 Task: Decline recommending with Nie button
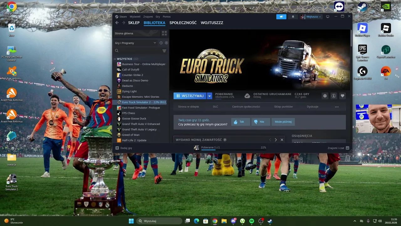click(261, 122)
